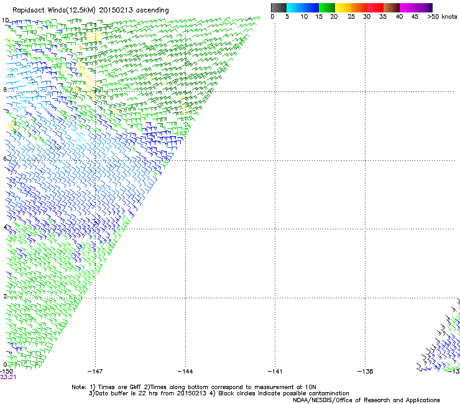This screenshot has width=460, height=404.
Task: Click the latitude axis label '8'
Action: pyautogui.click(x=5, y=90)
